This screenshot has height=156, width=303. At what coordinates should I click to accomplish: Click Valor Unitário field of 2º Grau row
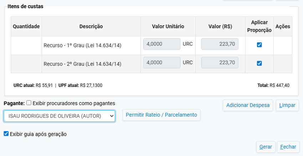click(x=161, y=63)
